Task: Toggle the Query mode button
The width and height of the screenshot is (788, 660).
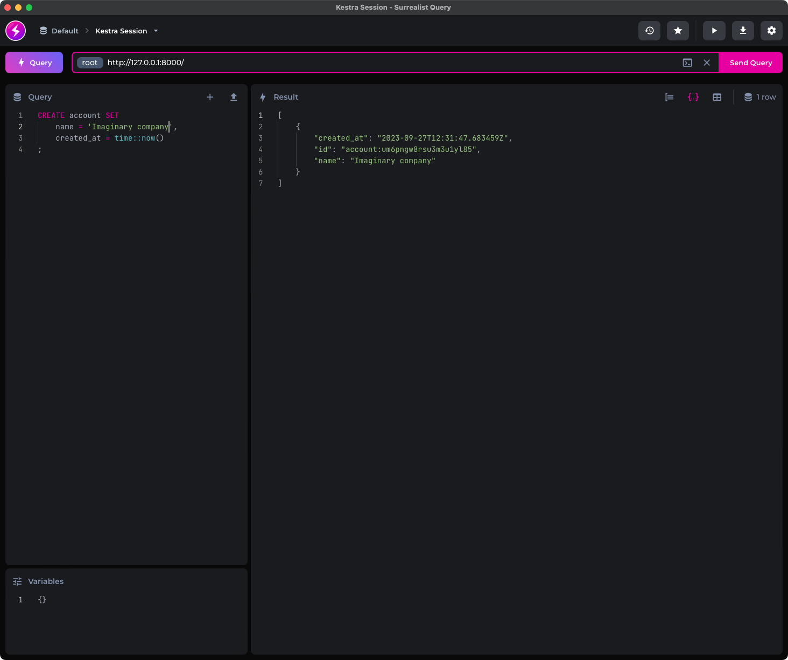Action: click(x=34, y=62)
